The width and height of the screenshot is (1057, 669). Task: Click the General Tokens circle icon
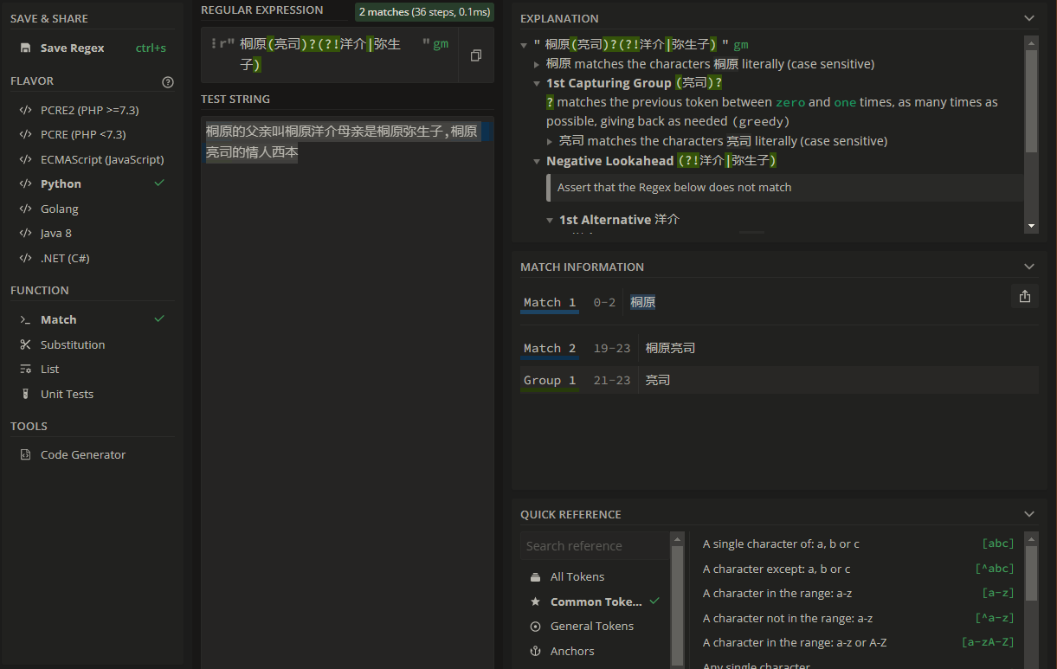(x=535, y=626)
